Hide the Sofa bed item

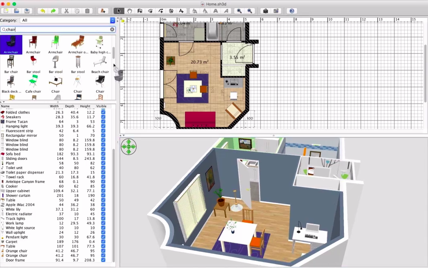click(103, 154)
